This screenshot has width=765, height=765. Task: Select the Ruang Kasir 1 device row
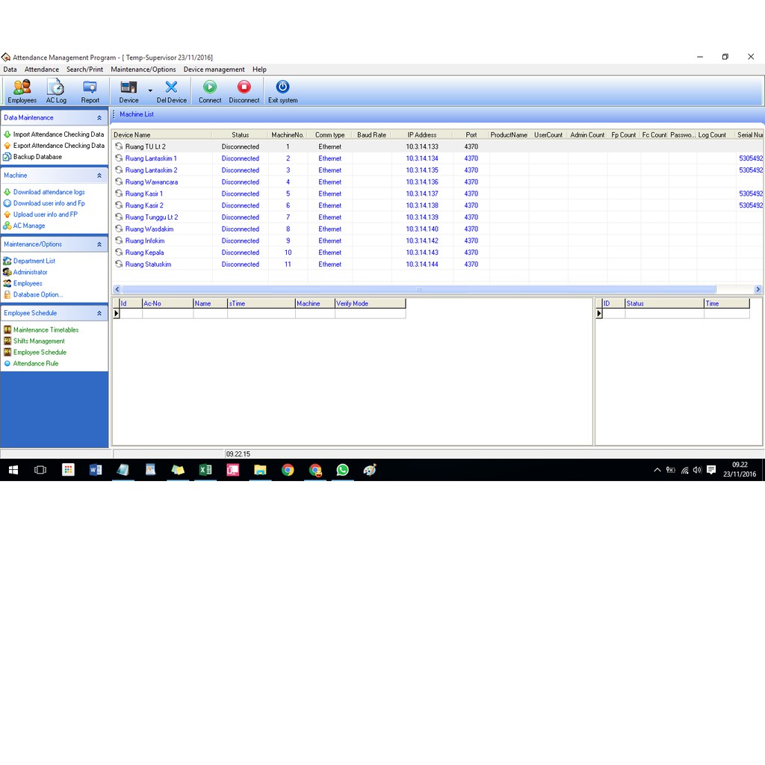click(x=144, y=193)
